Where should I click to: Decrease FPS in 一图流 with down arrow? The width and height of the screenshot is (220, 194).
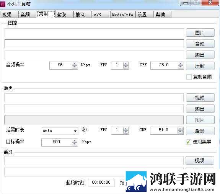pos(126,67)
